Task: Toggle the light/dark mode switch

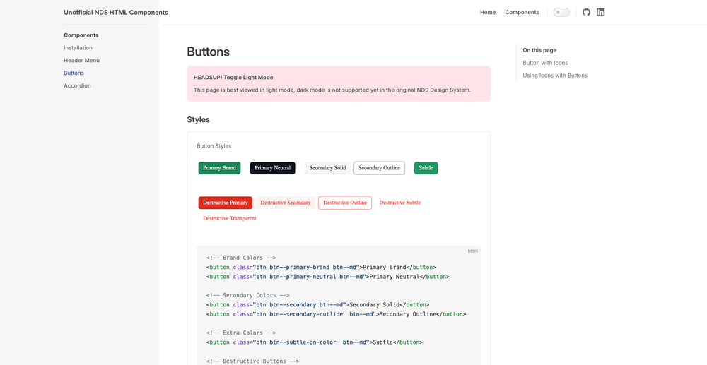Action: click(561, 12)
